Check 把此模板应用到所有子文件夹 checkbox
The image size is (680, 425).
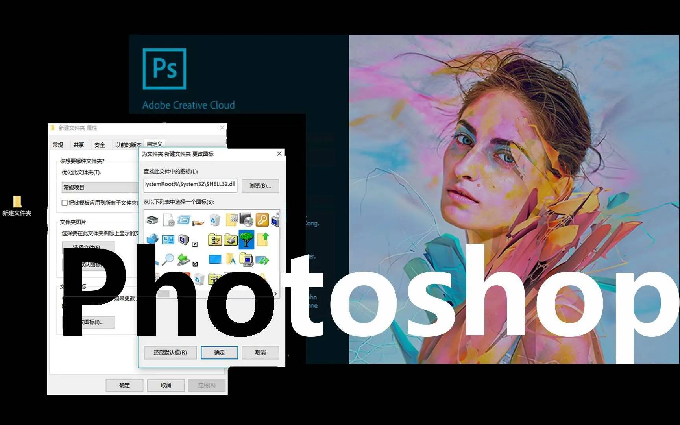tap(65, 203)
